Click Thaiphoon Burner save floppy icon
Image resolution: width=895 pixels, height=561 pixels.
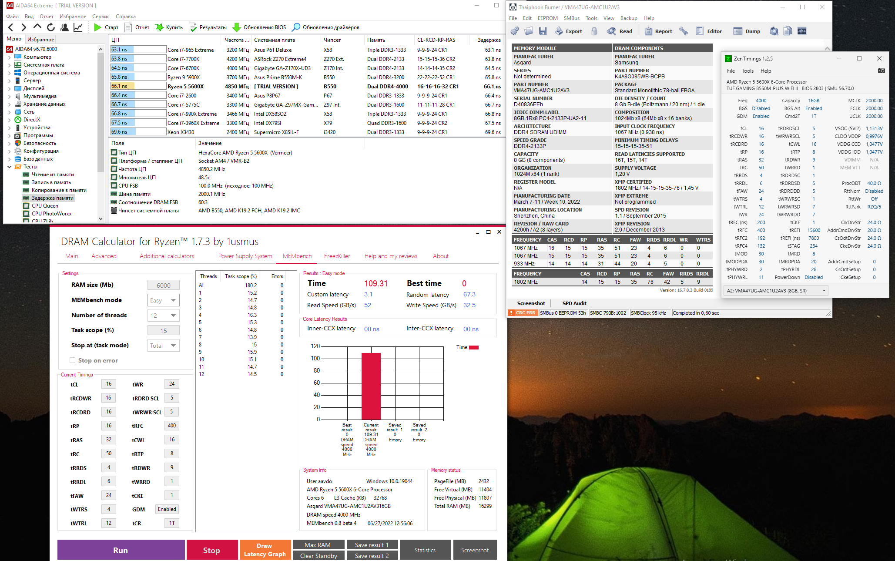point(543,31)
